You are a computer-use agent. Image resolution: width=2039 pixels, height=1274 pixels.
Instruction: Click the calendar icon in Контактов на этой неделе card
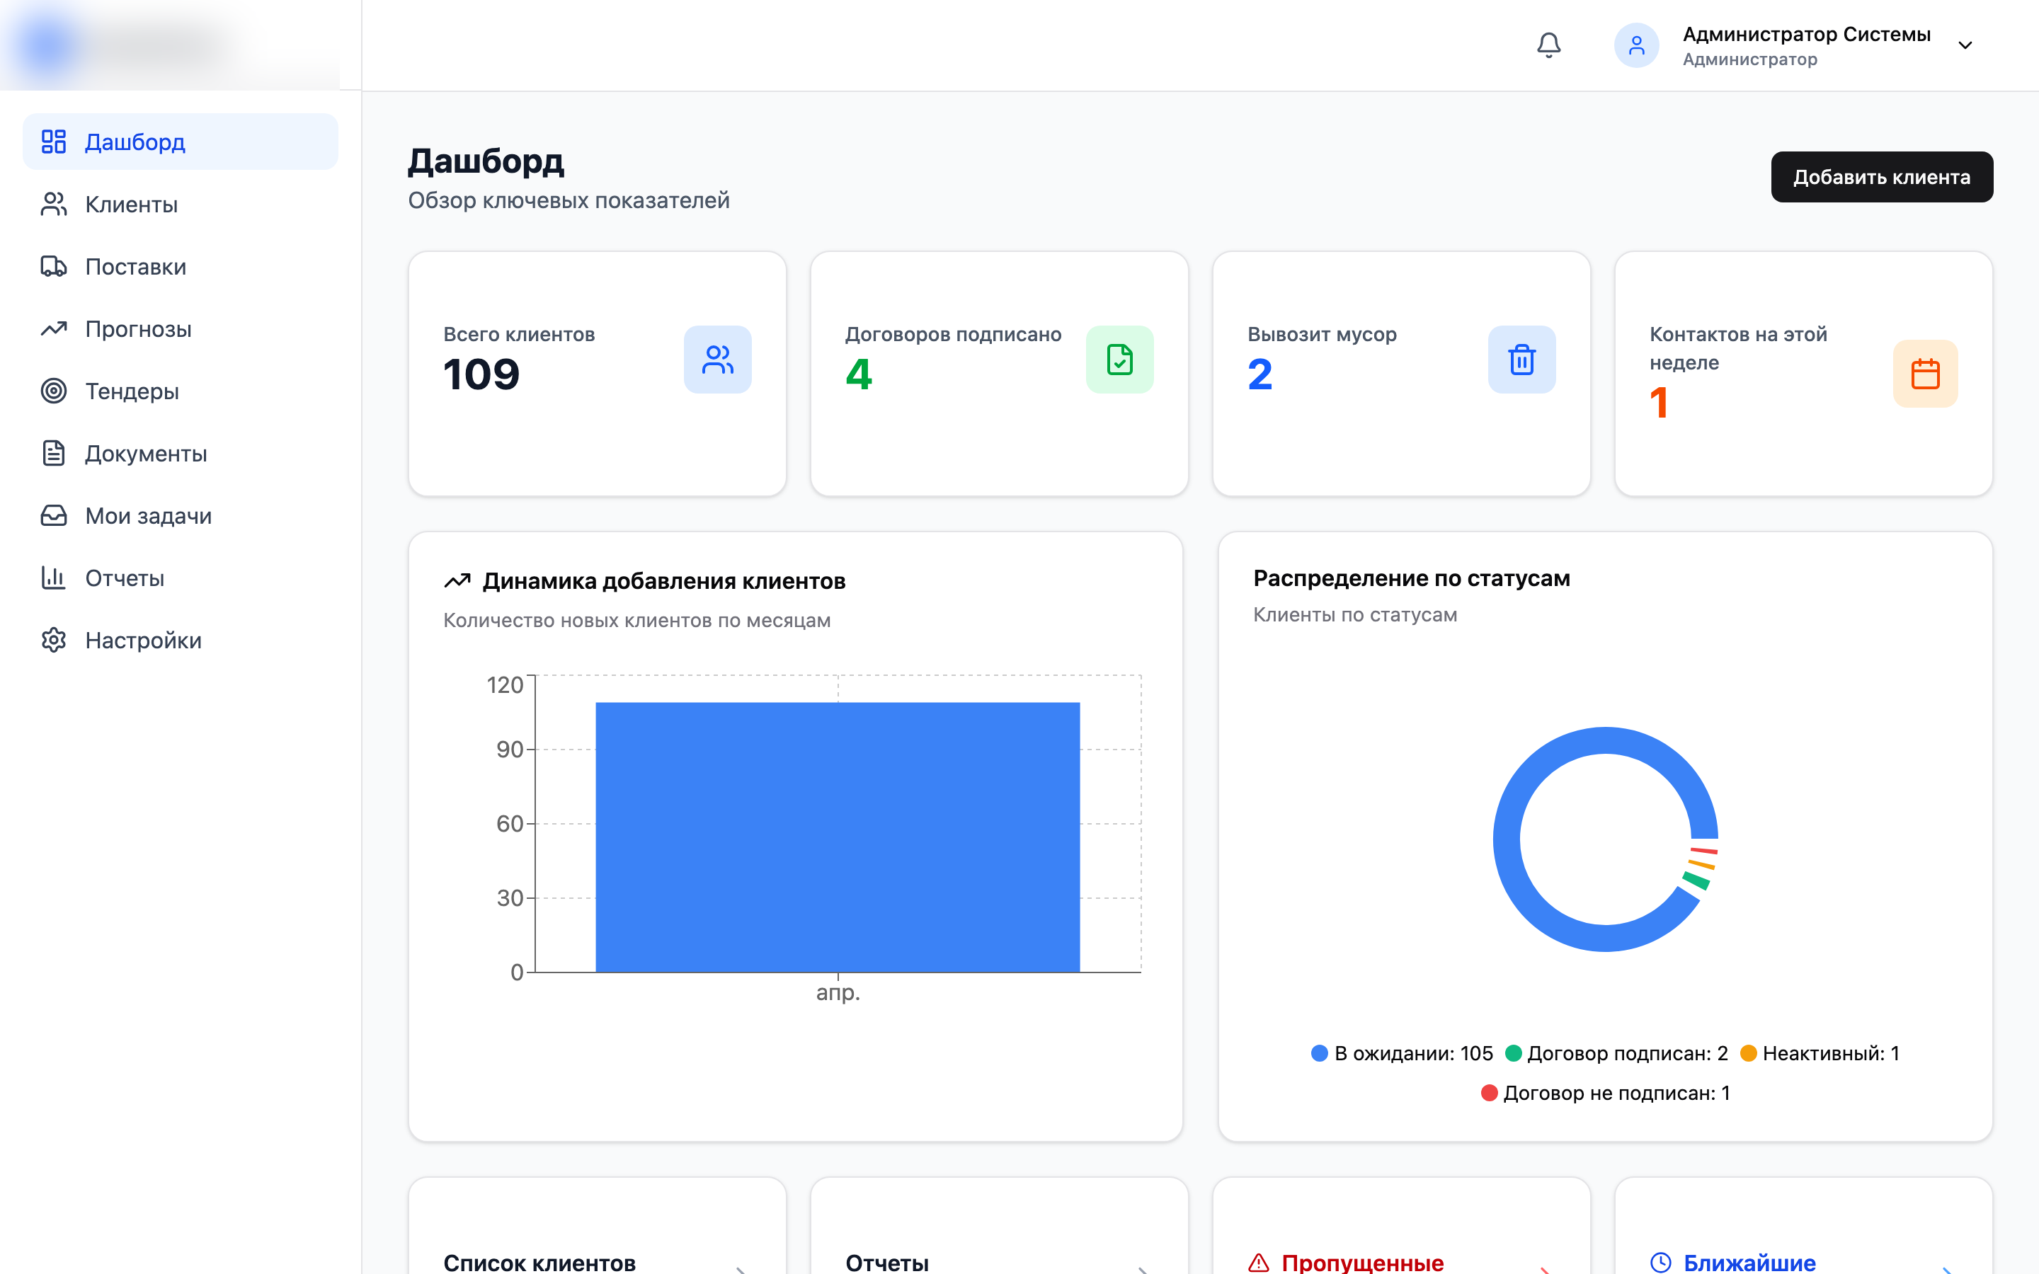(x=1925, y=374)
